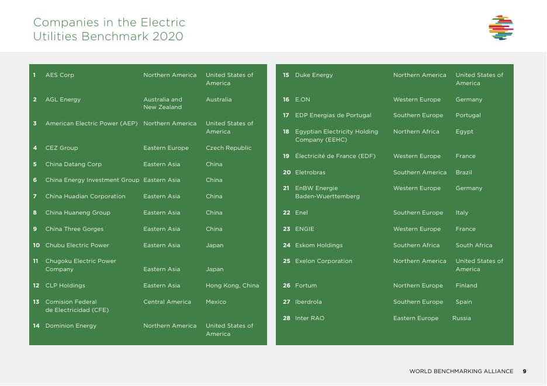Image resolution: width=547 pixels, height=386 pixels.
Task: Select "Eskom Holdings" entry
Action: pos(319,245)
